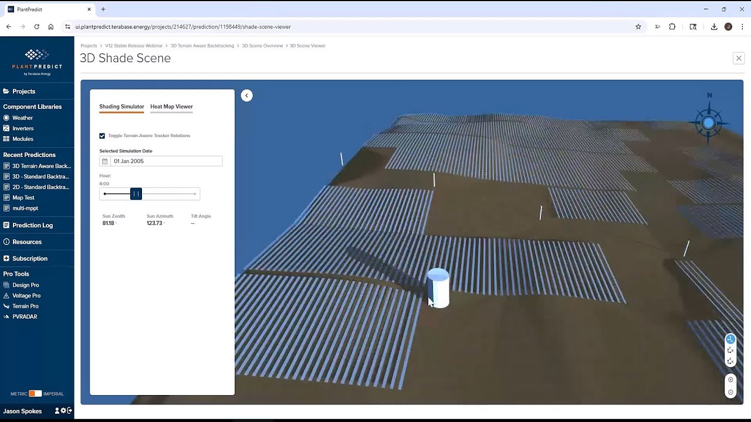The image size is (751, 422).
Task: Click the Sun Azimuth value 123.73
Action: pos(154,223)
